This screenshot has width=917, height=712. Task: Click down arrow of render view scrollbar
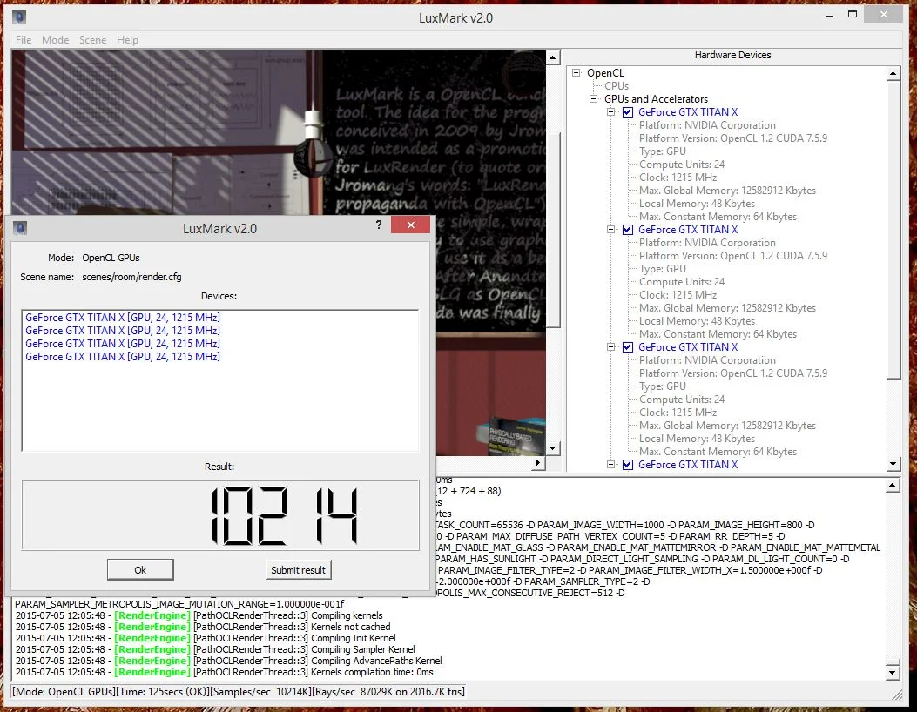(x=553, y=448)
